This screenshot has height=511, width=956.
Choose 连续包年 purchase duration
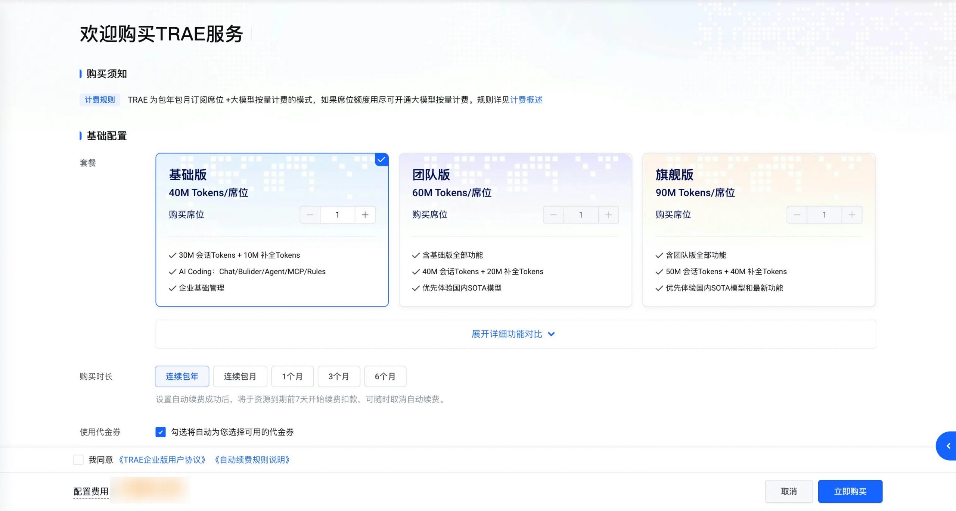[182, 376]
